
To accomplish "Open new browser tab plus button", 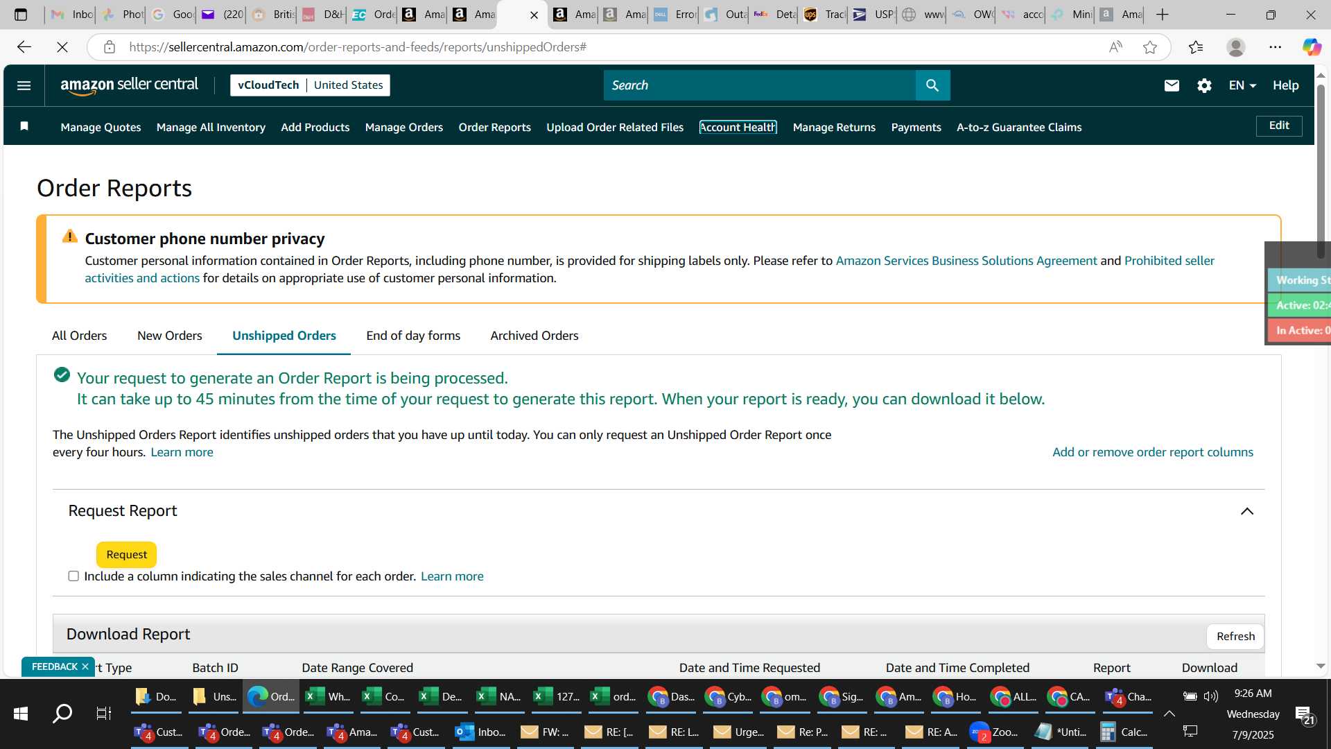I will [1163, 15].
